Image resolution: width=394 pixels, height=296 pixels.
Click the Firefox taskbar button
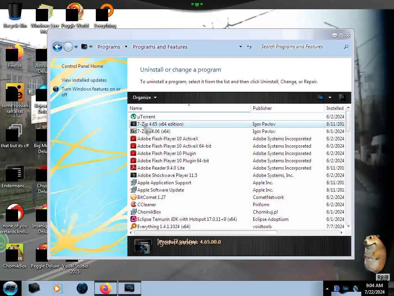pos(106,288)
